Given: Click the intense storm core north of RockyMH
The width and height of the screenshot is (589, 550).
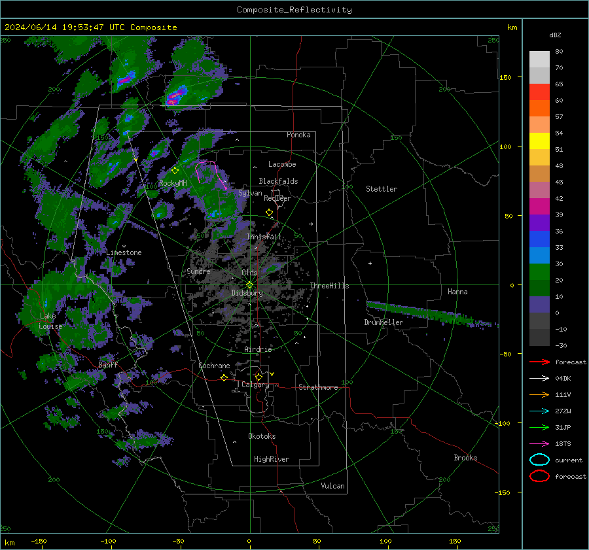Looking at the screenshot, I should coord(175,97).
